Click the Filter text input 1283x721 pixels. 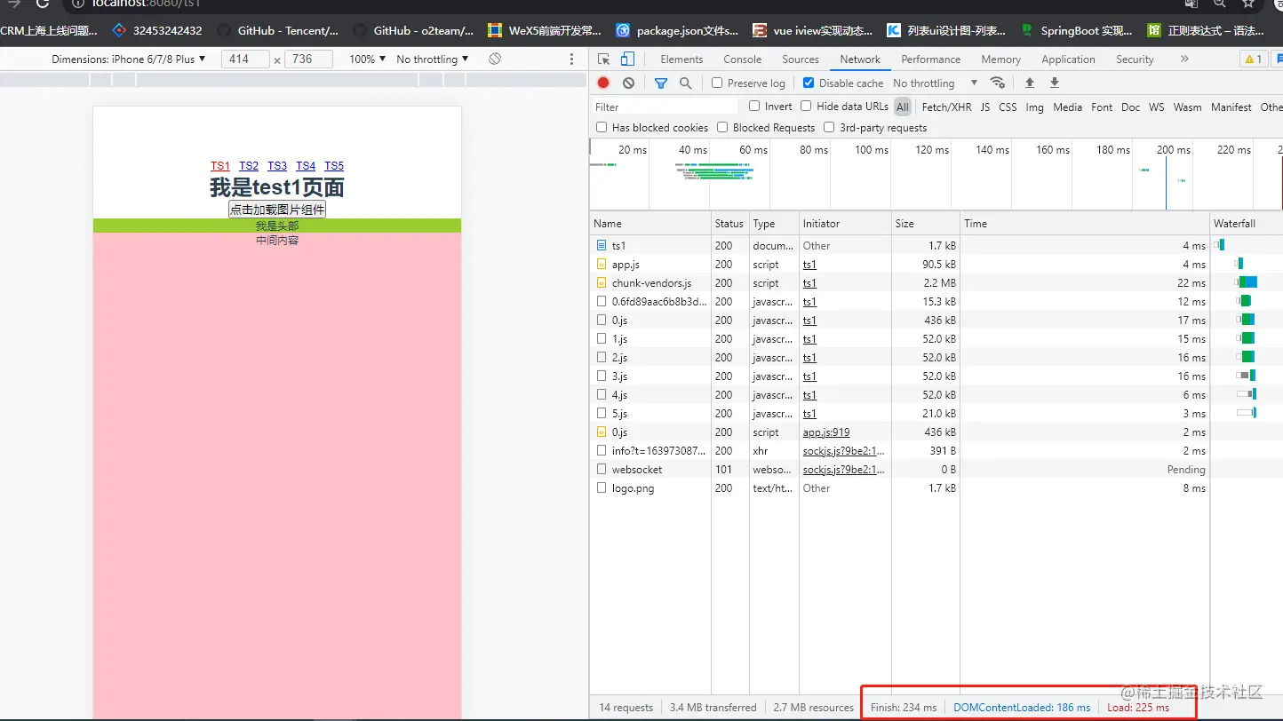pos(665,107)
